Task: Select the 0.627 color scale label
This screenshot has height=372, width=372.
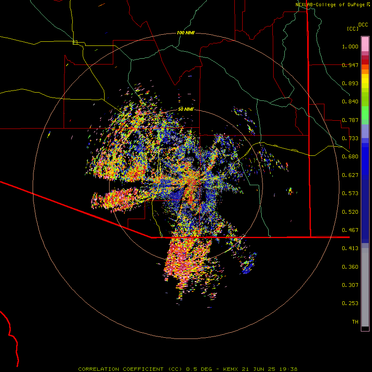Action: pos(350,175)
